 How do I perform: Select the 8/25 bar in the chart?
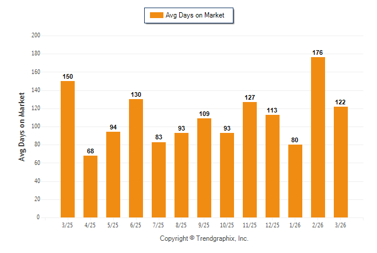click(x=181, y=175)
